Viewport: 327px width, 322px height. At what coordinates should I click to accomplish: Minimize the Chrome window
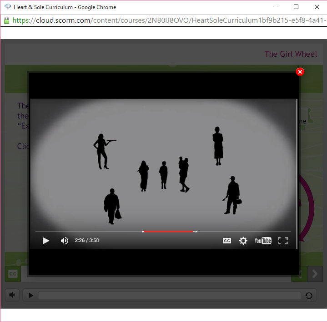coord(276,7)
